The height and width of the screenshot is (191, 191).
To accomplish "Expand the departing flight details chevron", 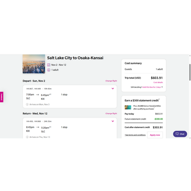I will pyautogui.click(x=112, y=89).
